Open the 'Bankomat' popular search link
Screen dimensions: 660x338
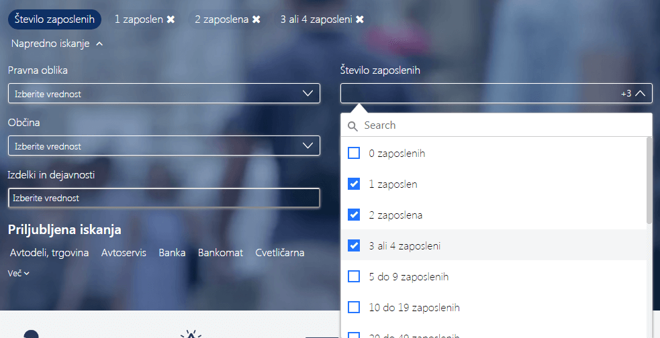point(220,253)
